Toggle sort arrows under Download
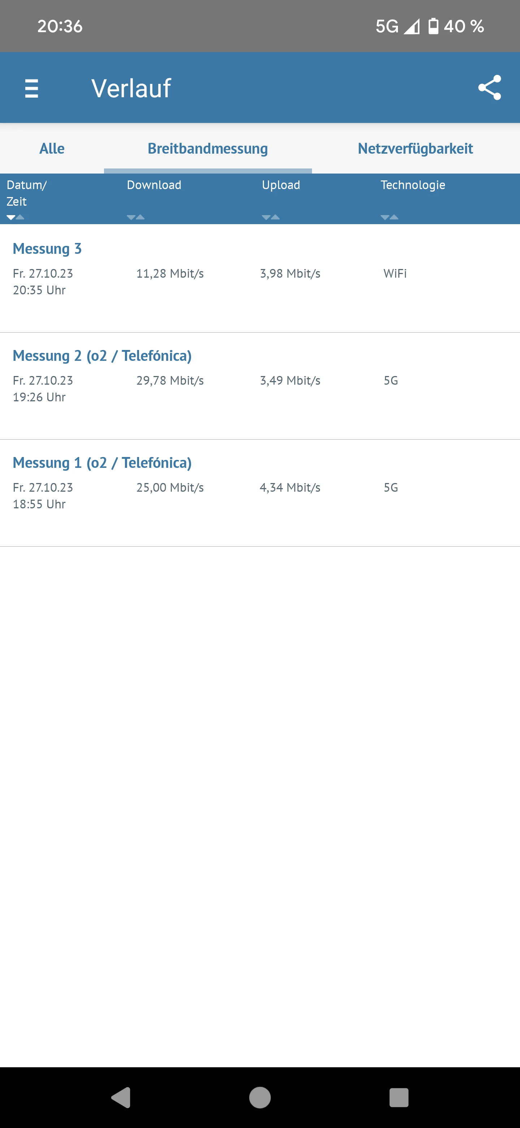The image size is (520, 1128). click(135, 217)
